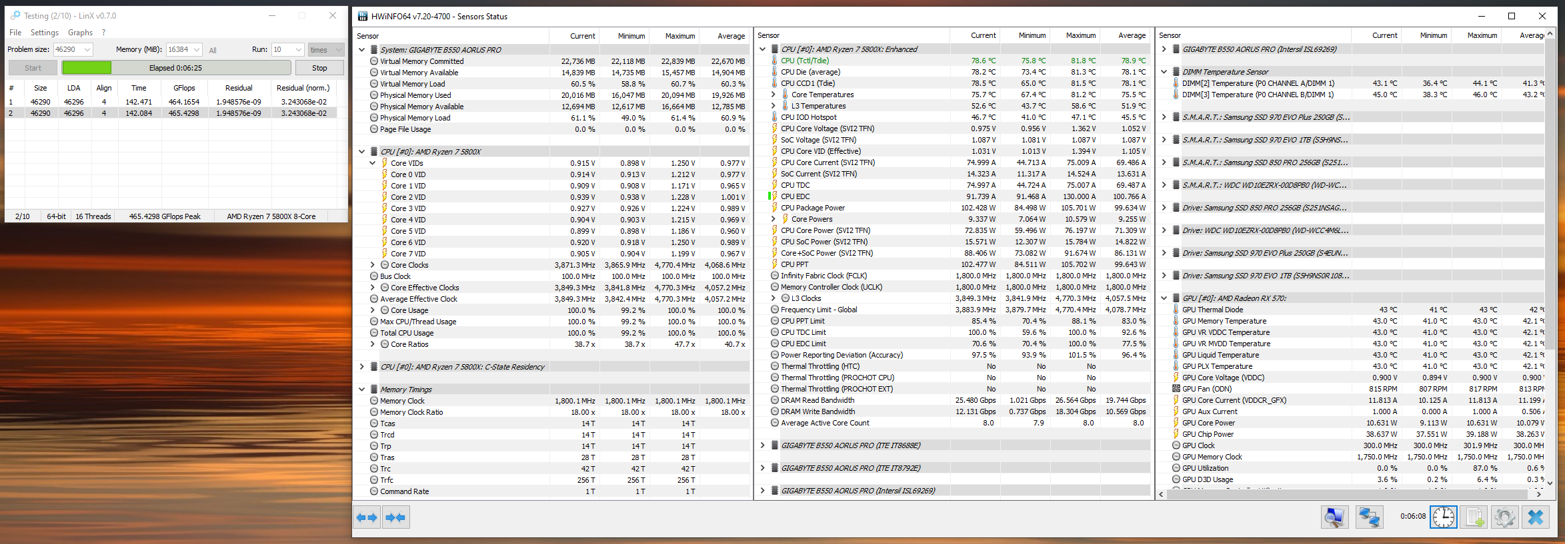The height and width of the screenshot is (544, 1565).
Task: Click the shrink-columns inward arrows button in HWiNFO
Action: coord(395,517)
